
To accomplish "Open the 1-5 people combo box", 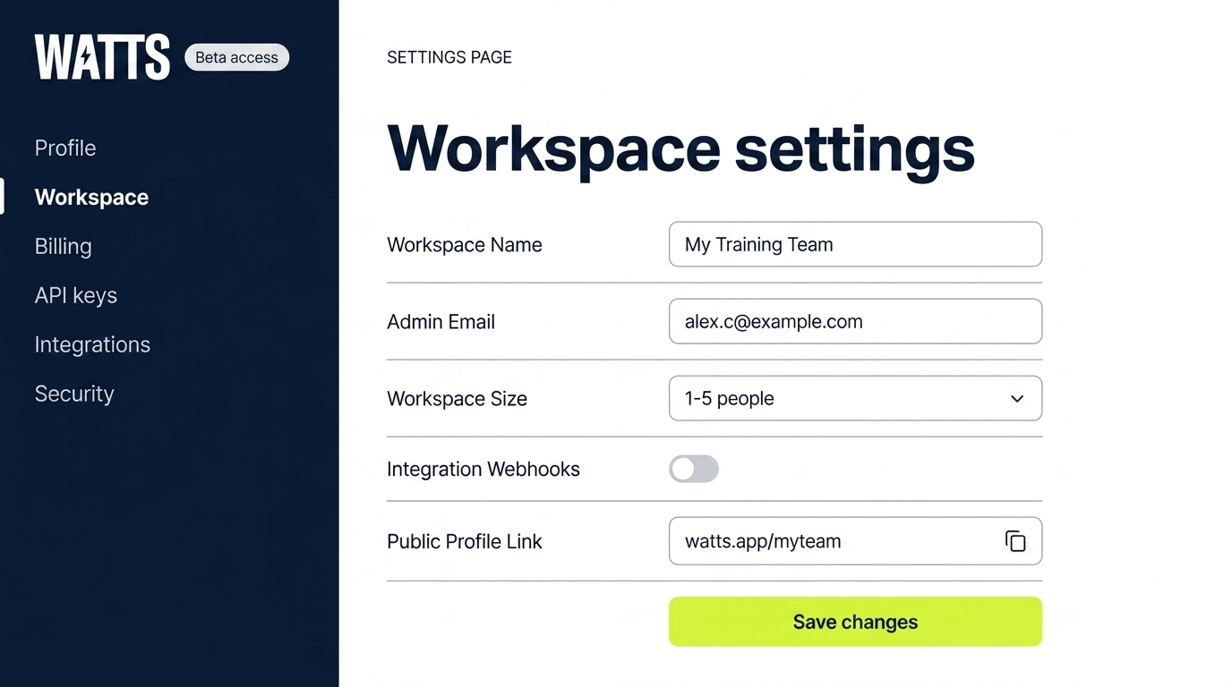I will coord(842,398).
